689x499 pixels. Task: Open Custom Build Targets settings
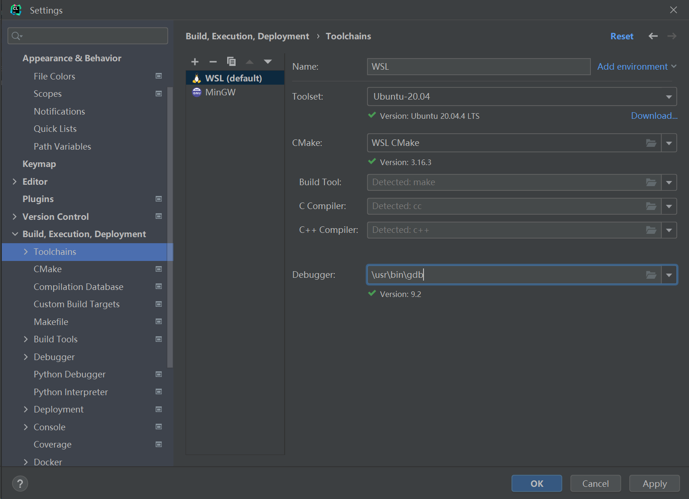pos(77,304)
